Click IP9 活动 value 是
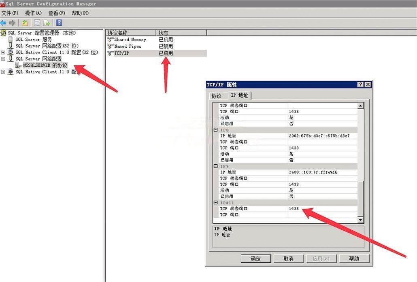Image resolution: width=417 pixels, height=282 pixels. (291, 190)
